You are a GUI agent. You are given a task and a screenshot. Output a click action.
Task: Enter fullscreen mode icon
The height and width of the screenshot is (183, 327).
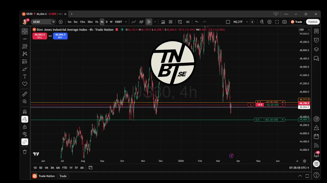[x=277, y=22]
